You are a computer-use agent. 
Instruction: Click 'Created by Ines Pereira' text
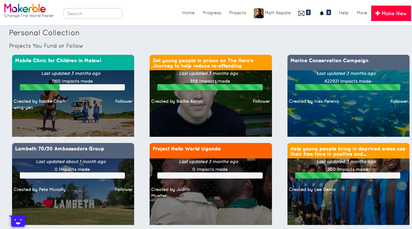pos(314,101)
